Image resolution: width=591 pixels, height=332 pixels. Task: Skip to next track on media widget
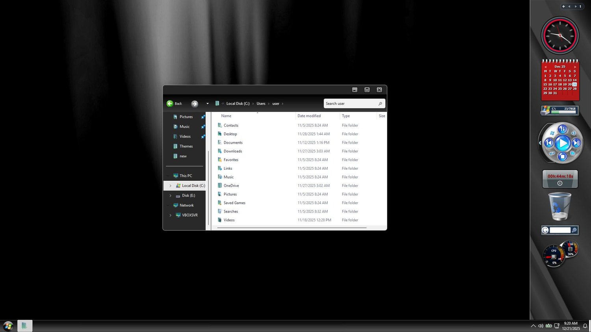(576, 143)
